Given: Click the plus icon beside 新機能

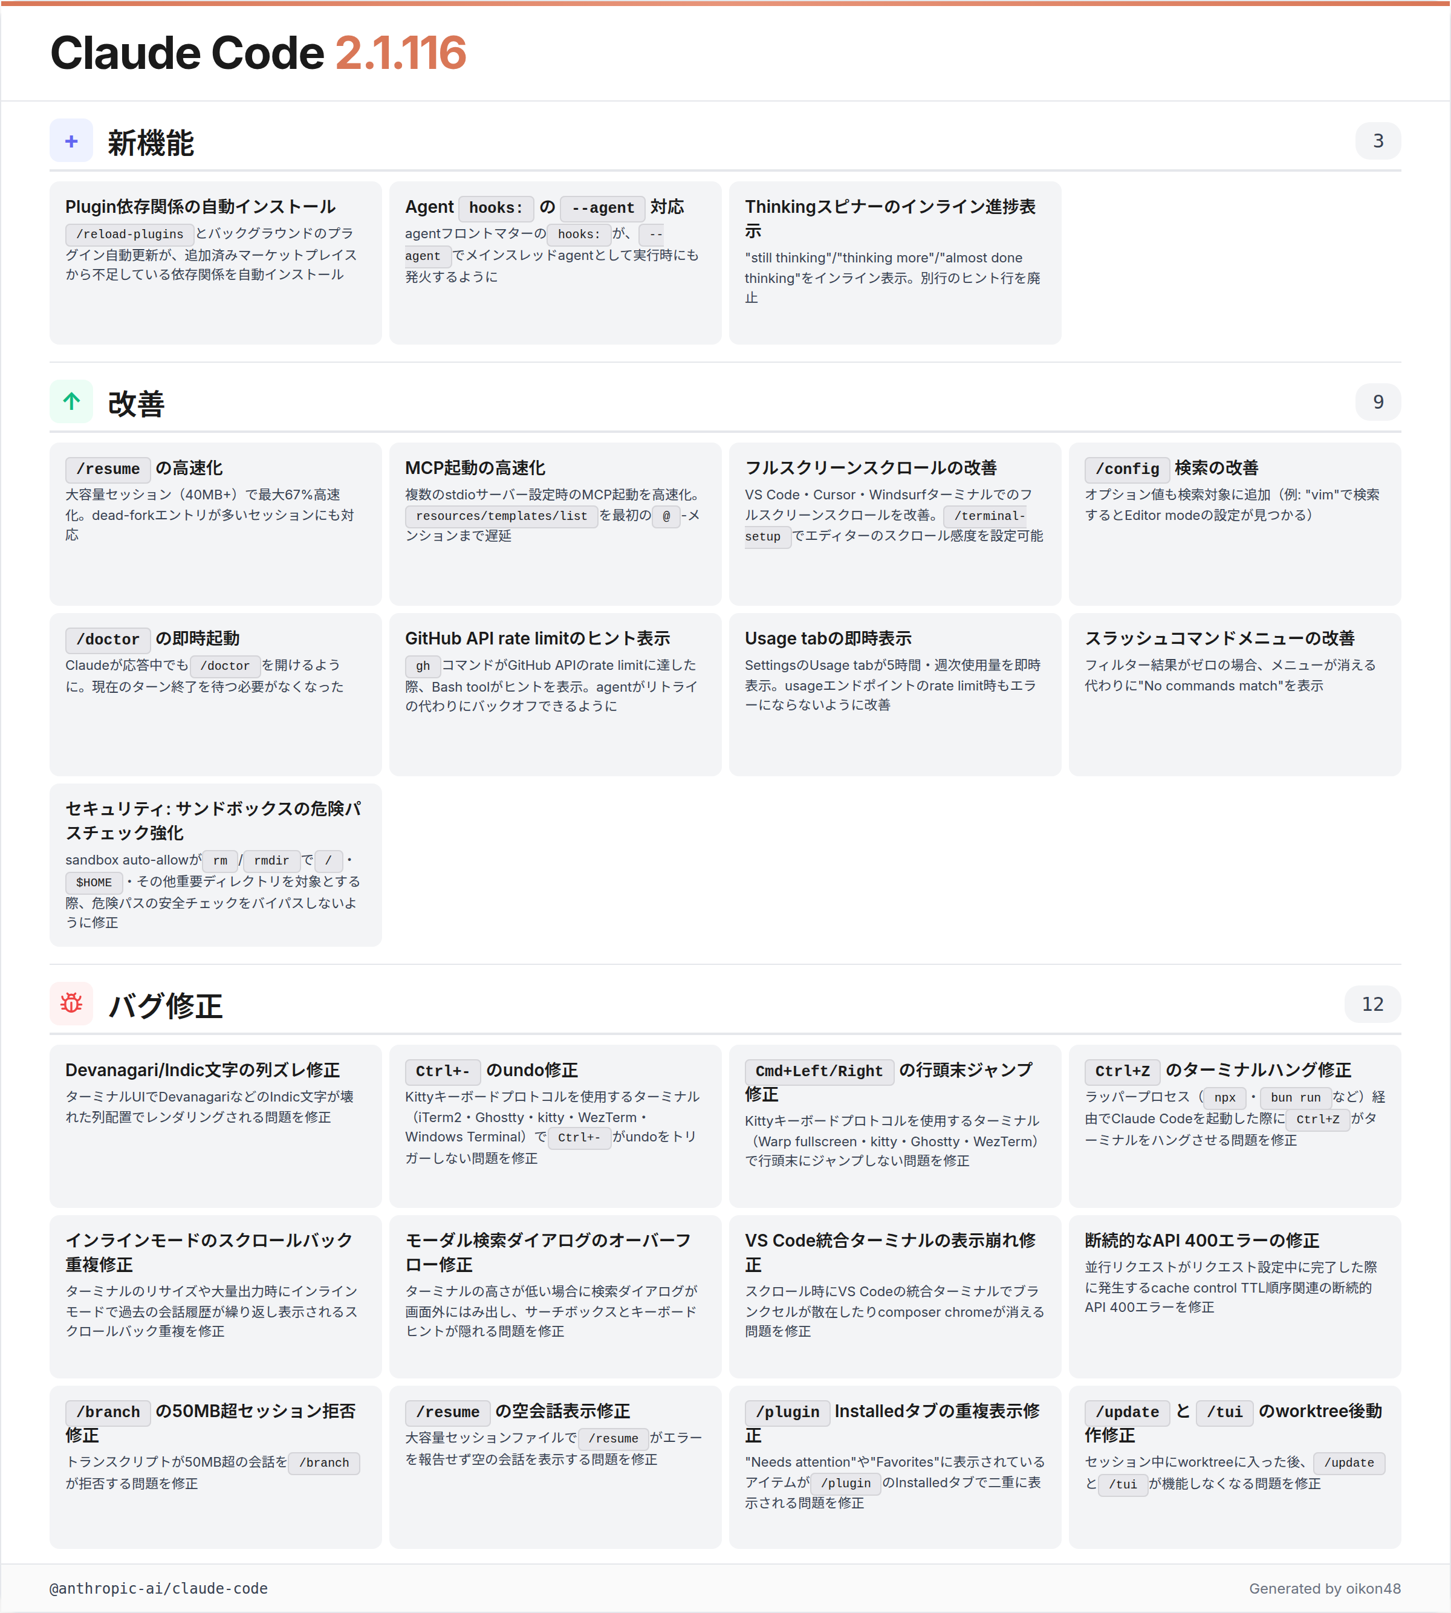Looking at the screenshot, I should (72, 141).
